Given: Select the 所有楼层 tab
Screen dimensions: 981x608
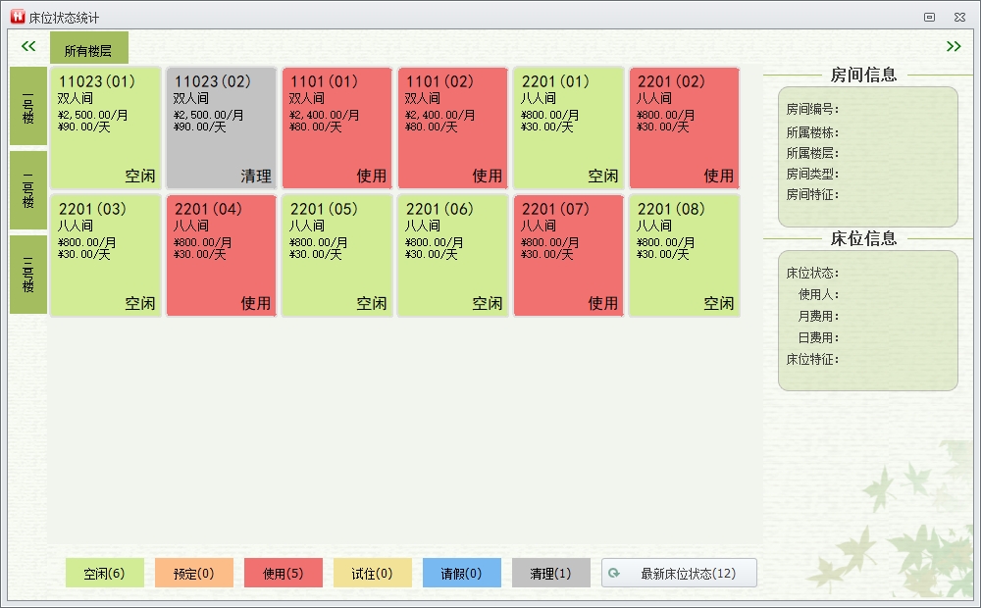Looking at the screenshot, I should pyautogui.click(x=88, y=50).
